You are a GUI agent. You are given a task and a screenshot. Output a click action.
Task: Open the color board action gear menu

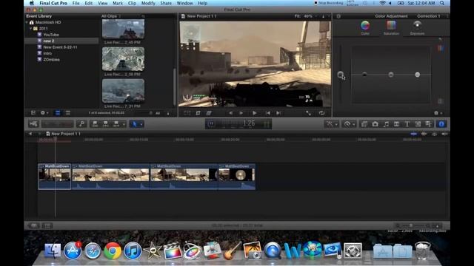point(438,113)
